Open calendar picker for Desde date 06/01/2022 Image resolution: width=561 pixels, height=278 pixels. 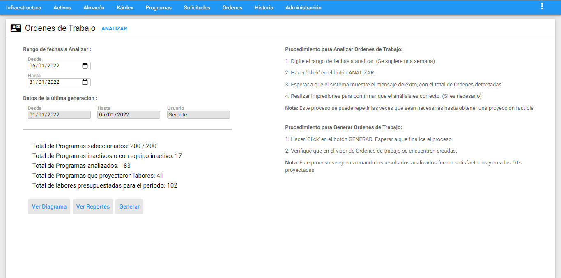click(x=85, y=66)
